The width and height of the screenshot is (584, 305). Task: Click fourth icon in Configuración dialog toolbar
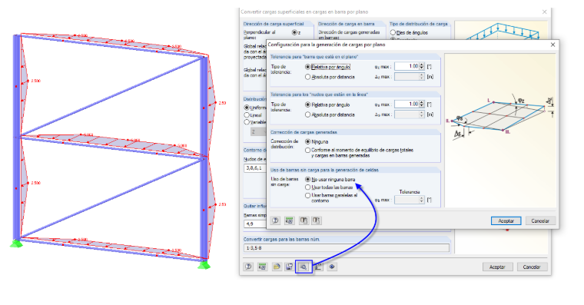(317, 220)
